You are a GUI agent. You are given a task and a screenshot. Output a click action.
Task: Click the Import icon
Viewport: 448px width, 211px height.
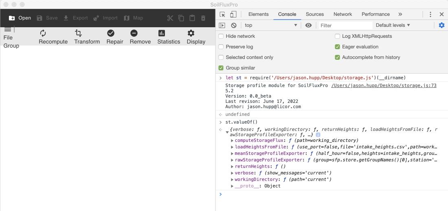pyautogui.click(x=96, y=18)
